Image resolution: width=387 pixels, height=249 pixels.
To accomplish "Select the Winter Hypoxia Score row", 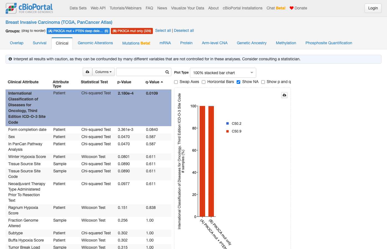I will click(88, 157).
